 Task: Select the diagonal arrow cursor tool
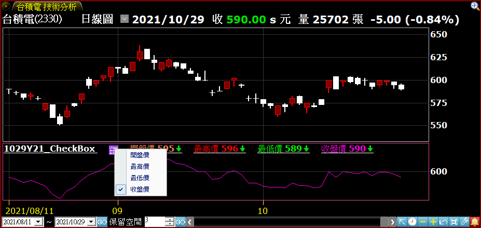pos(402,222)
